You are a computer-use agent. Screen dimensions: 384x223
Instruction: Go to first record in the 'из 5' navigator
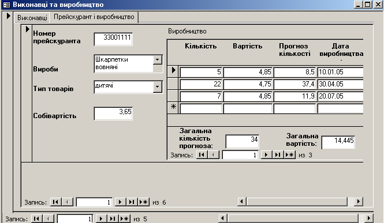36,218
